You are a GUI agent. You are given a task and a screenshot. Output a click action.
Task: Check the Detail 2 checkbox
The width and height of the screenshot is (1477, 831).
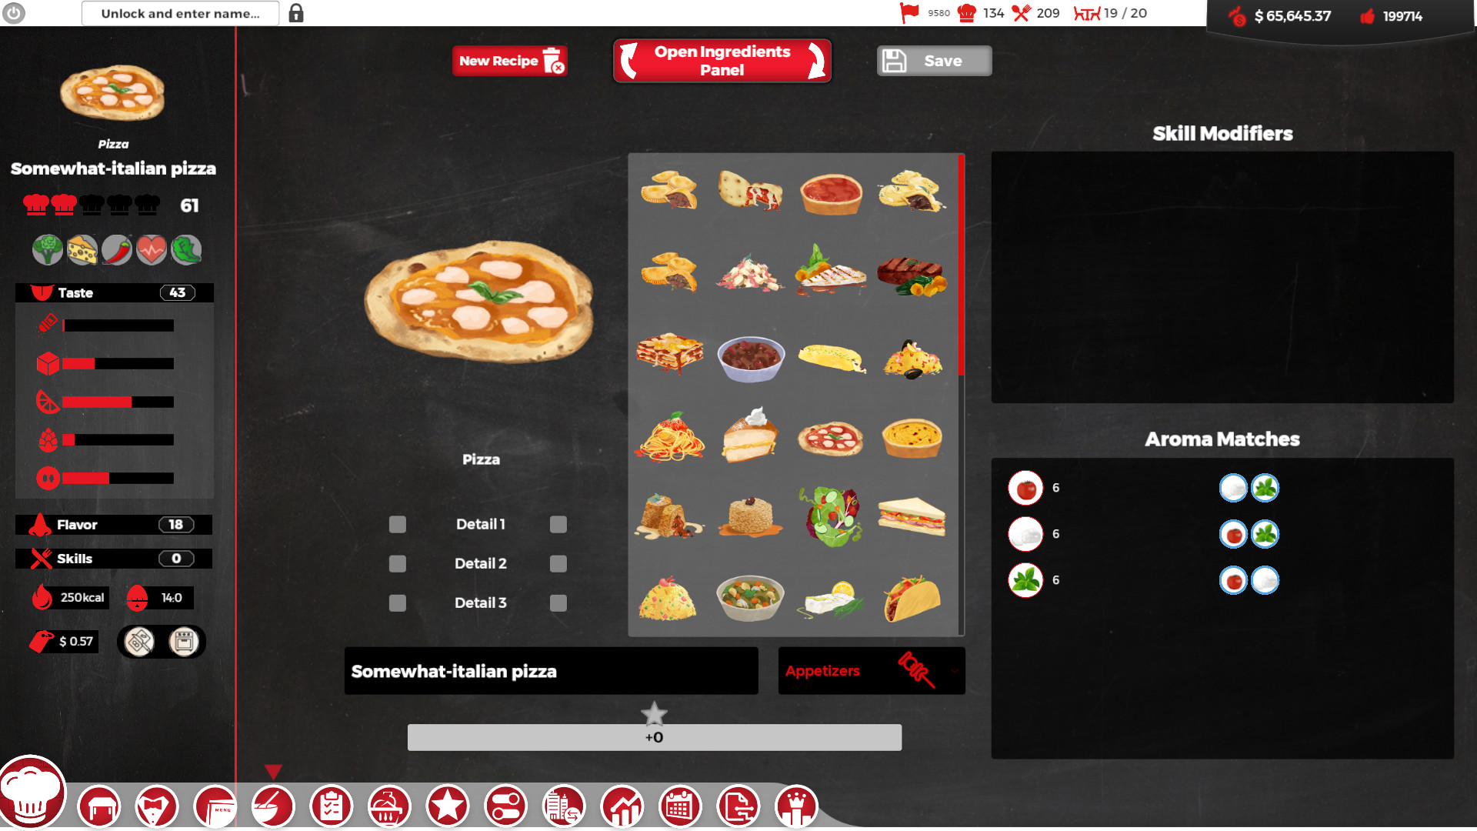pyautogui.click(x=398, y=563)
